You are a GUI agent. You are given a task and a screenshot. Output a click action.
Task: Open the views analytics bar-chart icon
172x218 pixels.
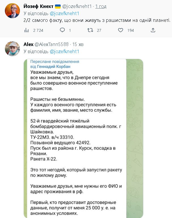[x=27, y=30]
